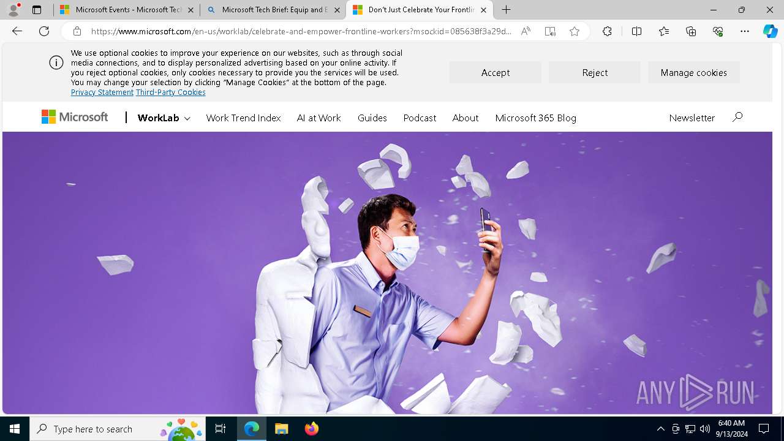Open Work Trend Index menu item
784x441 pixels.
pos(243,118)
